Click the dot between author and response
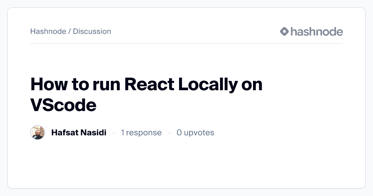 click(114, 133)
